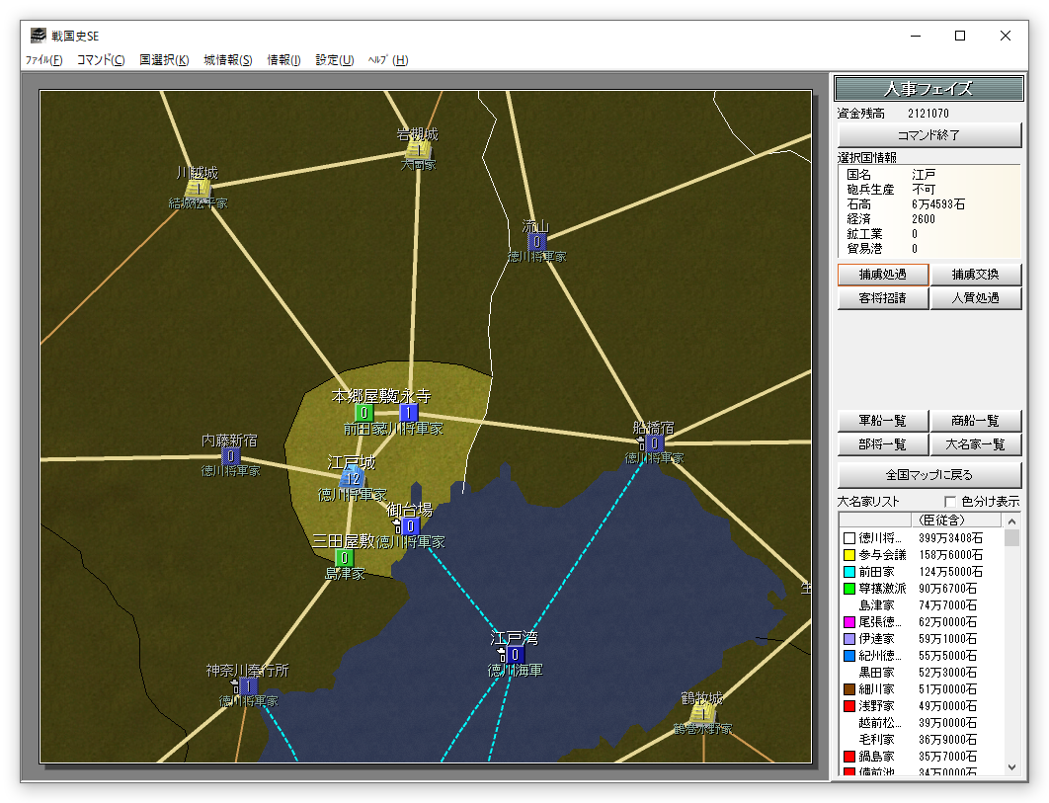Click the 捕虜処遇 button
This screenshot has height=803, width=1049.
coord(882,275)
